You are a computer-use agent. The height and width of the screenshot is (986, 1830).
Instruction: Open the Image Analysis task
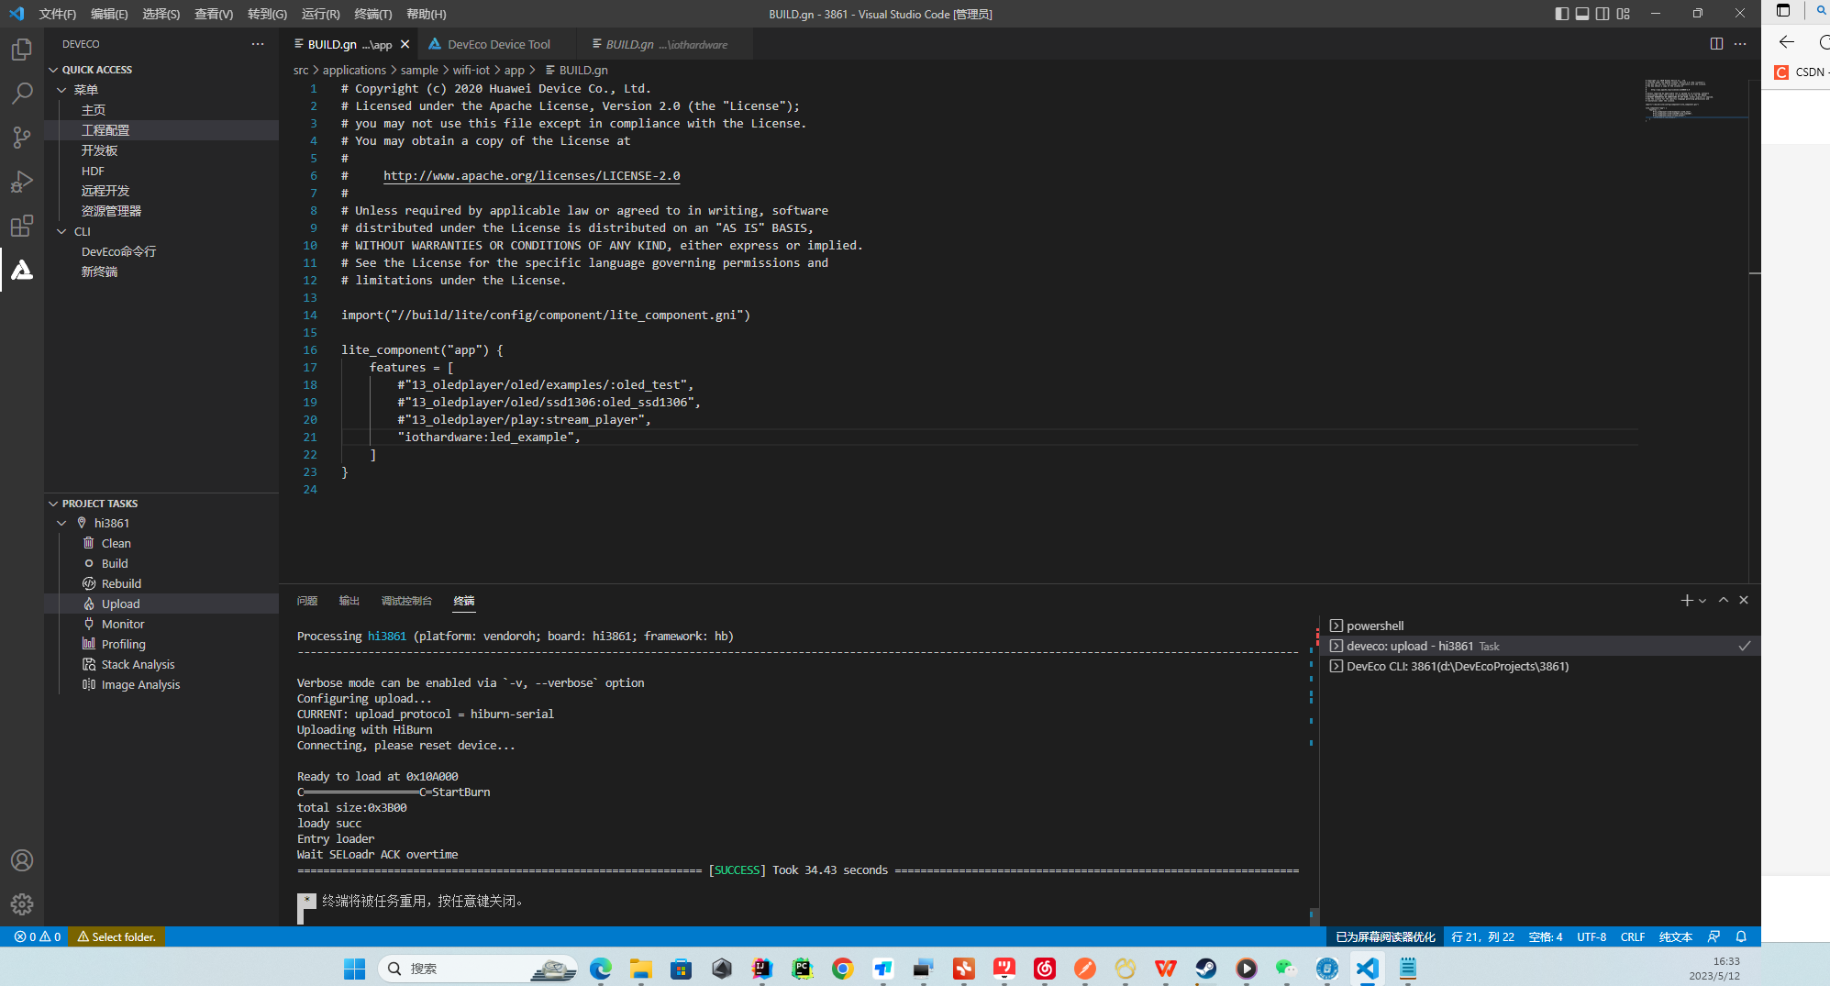(140, 684)
